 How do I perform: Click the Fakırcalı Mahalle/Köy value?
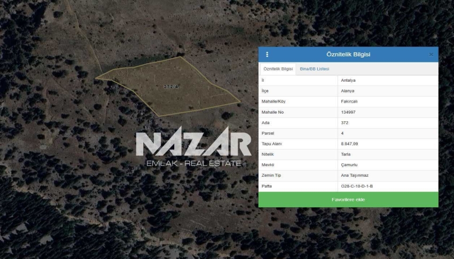(350, 101)
